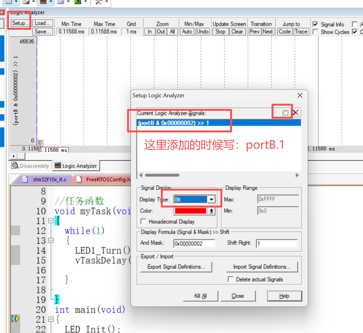The image size is (363, 333).
Task: Toggle the Signal Info checkbox
Action: (x=315, y=24)
